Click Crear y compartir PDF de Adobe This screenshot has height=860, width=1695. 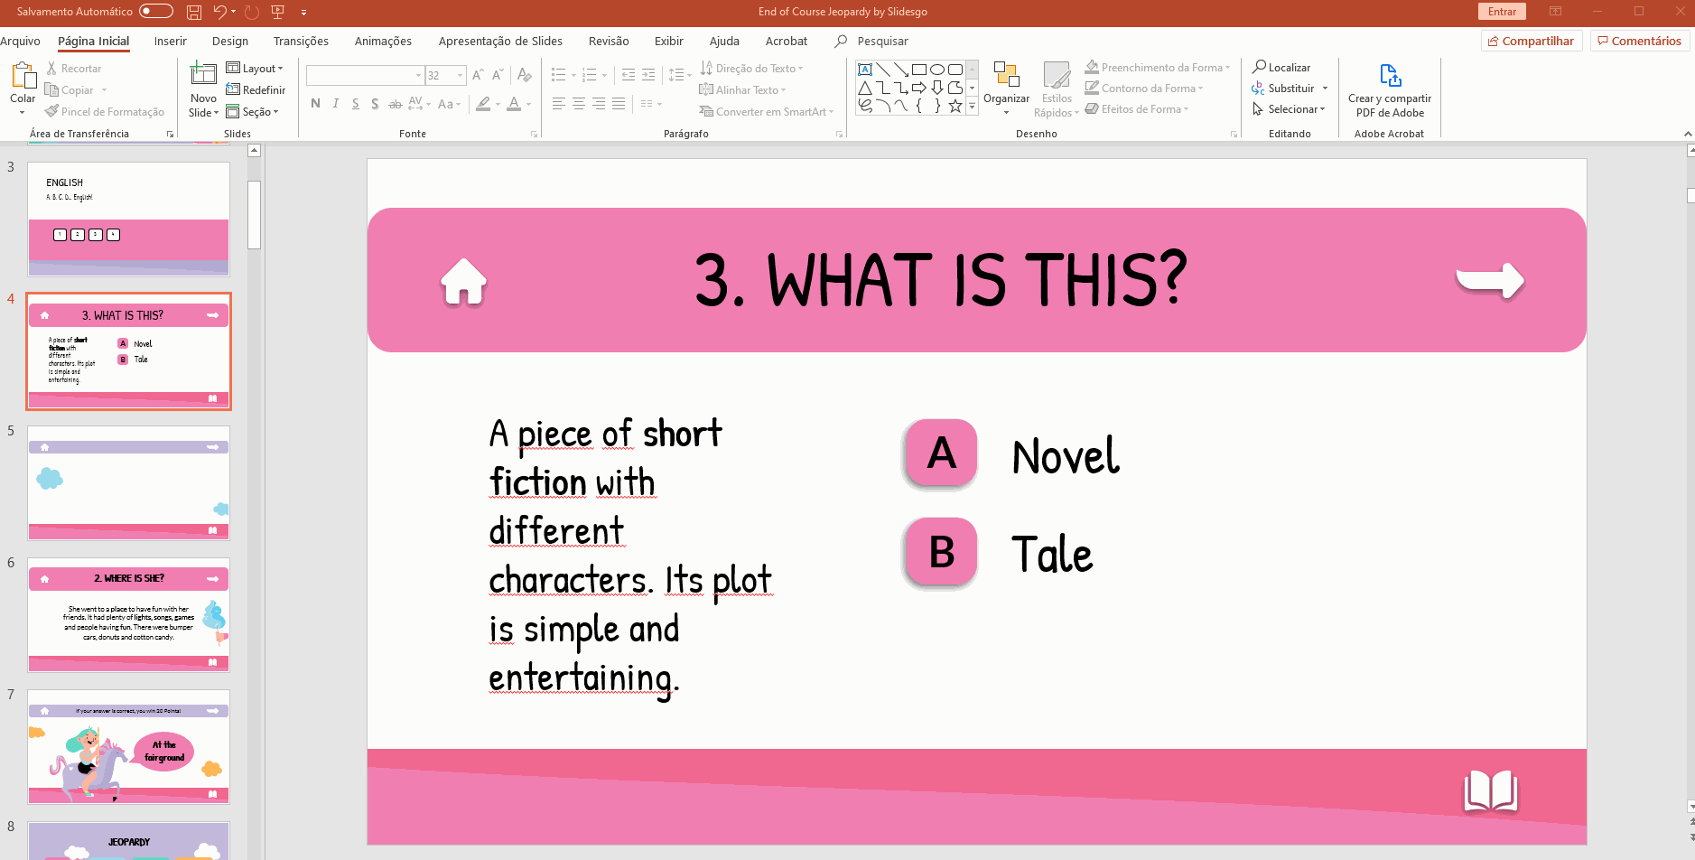point(1389,90)
